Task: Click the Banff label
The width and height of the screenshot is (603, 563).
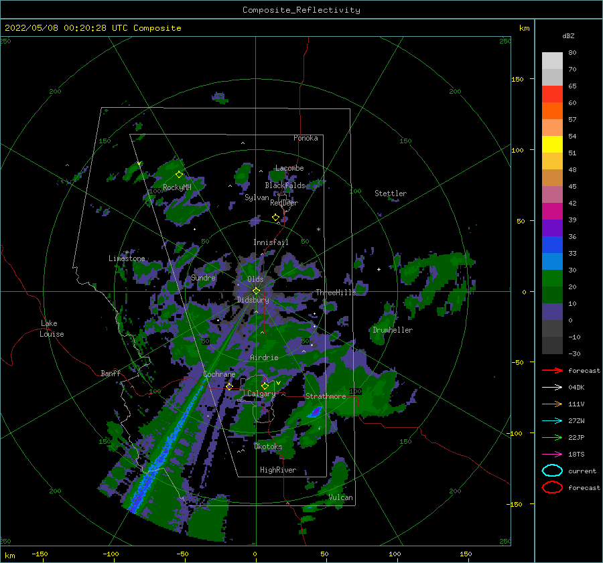Action: pyautogui.click(x=111, y=373)
